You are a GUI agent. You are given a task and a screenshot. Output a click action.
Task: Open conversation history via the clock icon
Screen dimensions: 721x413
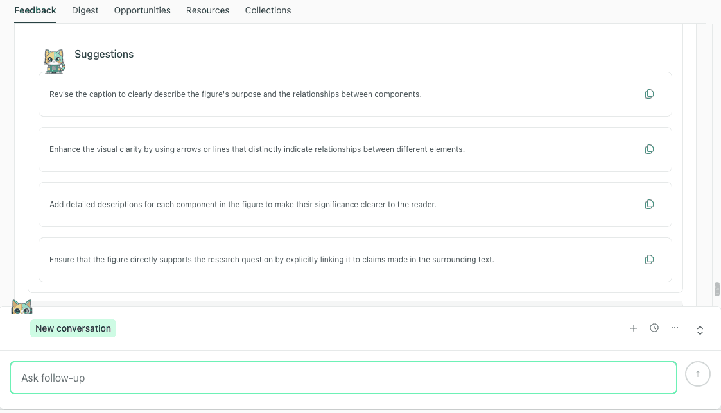[x=654, y=328]
